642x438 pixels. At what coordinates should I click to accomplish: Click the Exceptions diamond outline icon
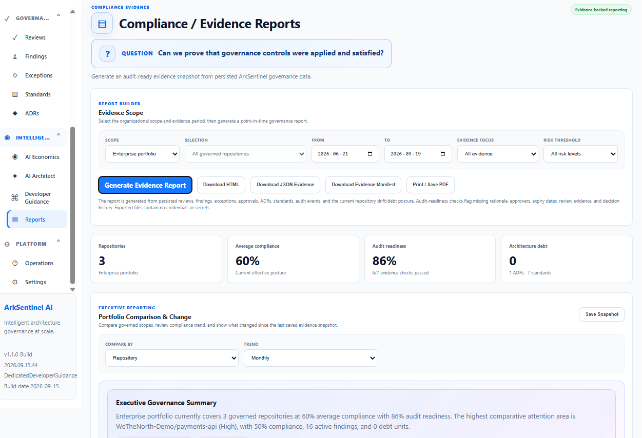(x=15, y=75)
